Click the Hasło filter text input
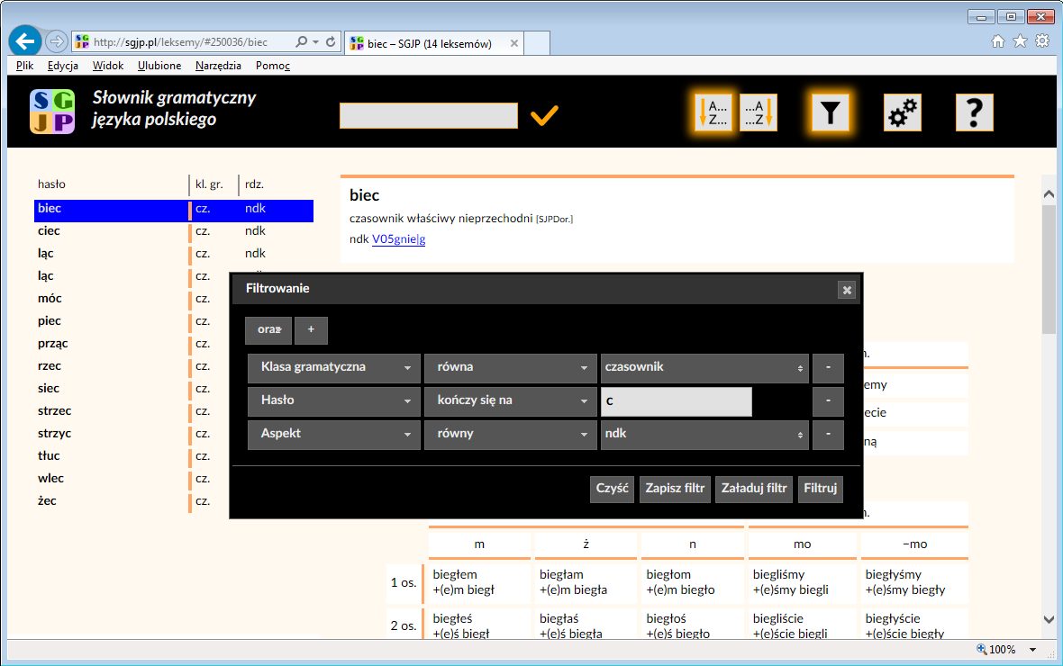Screen dimensions: 1063x666 (x=676, y=401)
